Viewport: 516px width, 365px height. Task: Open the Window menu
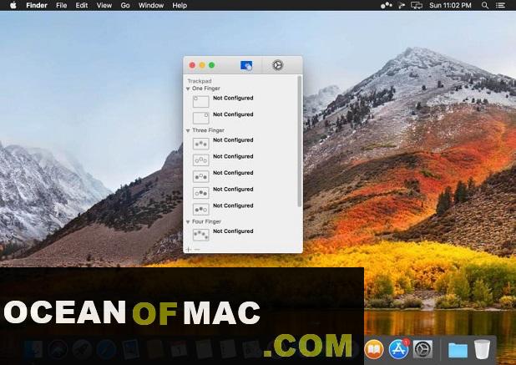(x=151, y=5)
